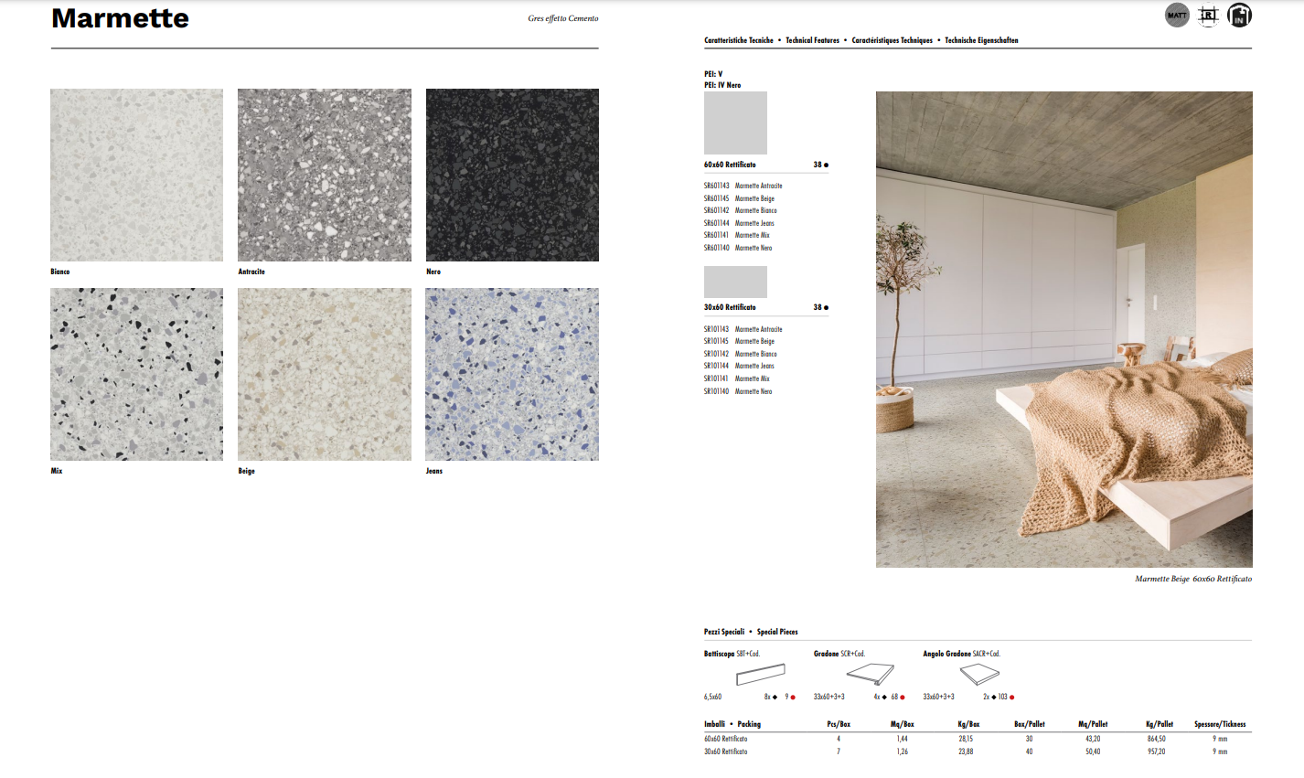1304x778 pixels.
Task: Click the 30x60 gray format swatch
Action: [735, 282]
